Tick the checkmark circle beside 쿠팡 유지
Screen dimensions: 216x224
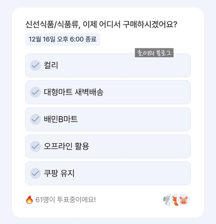35,173
